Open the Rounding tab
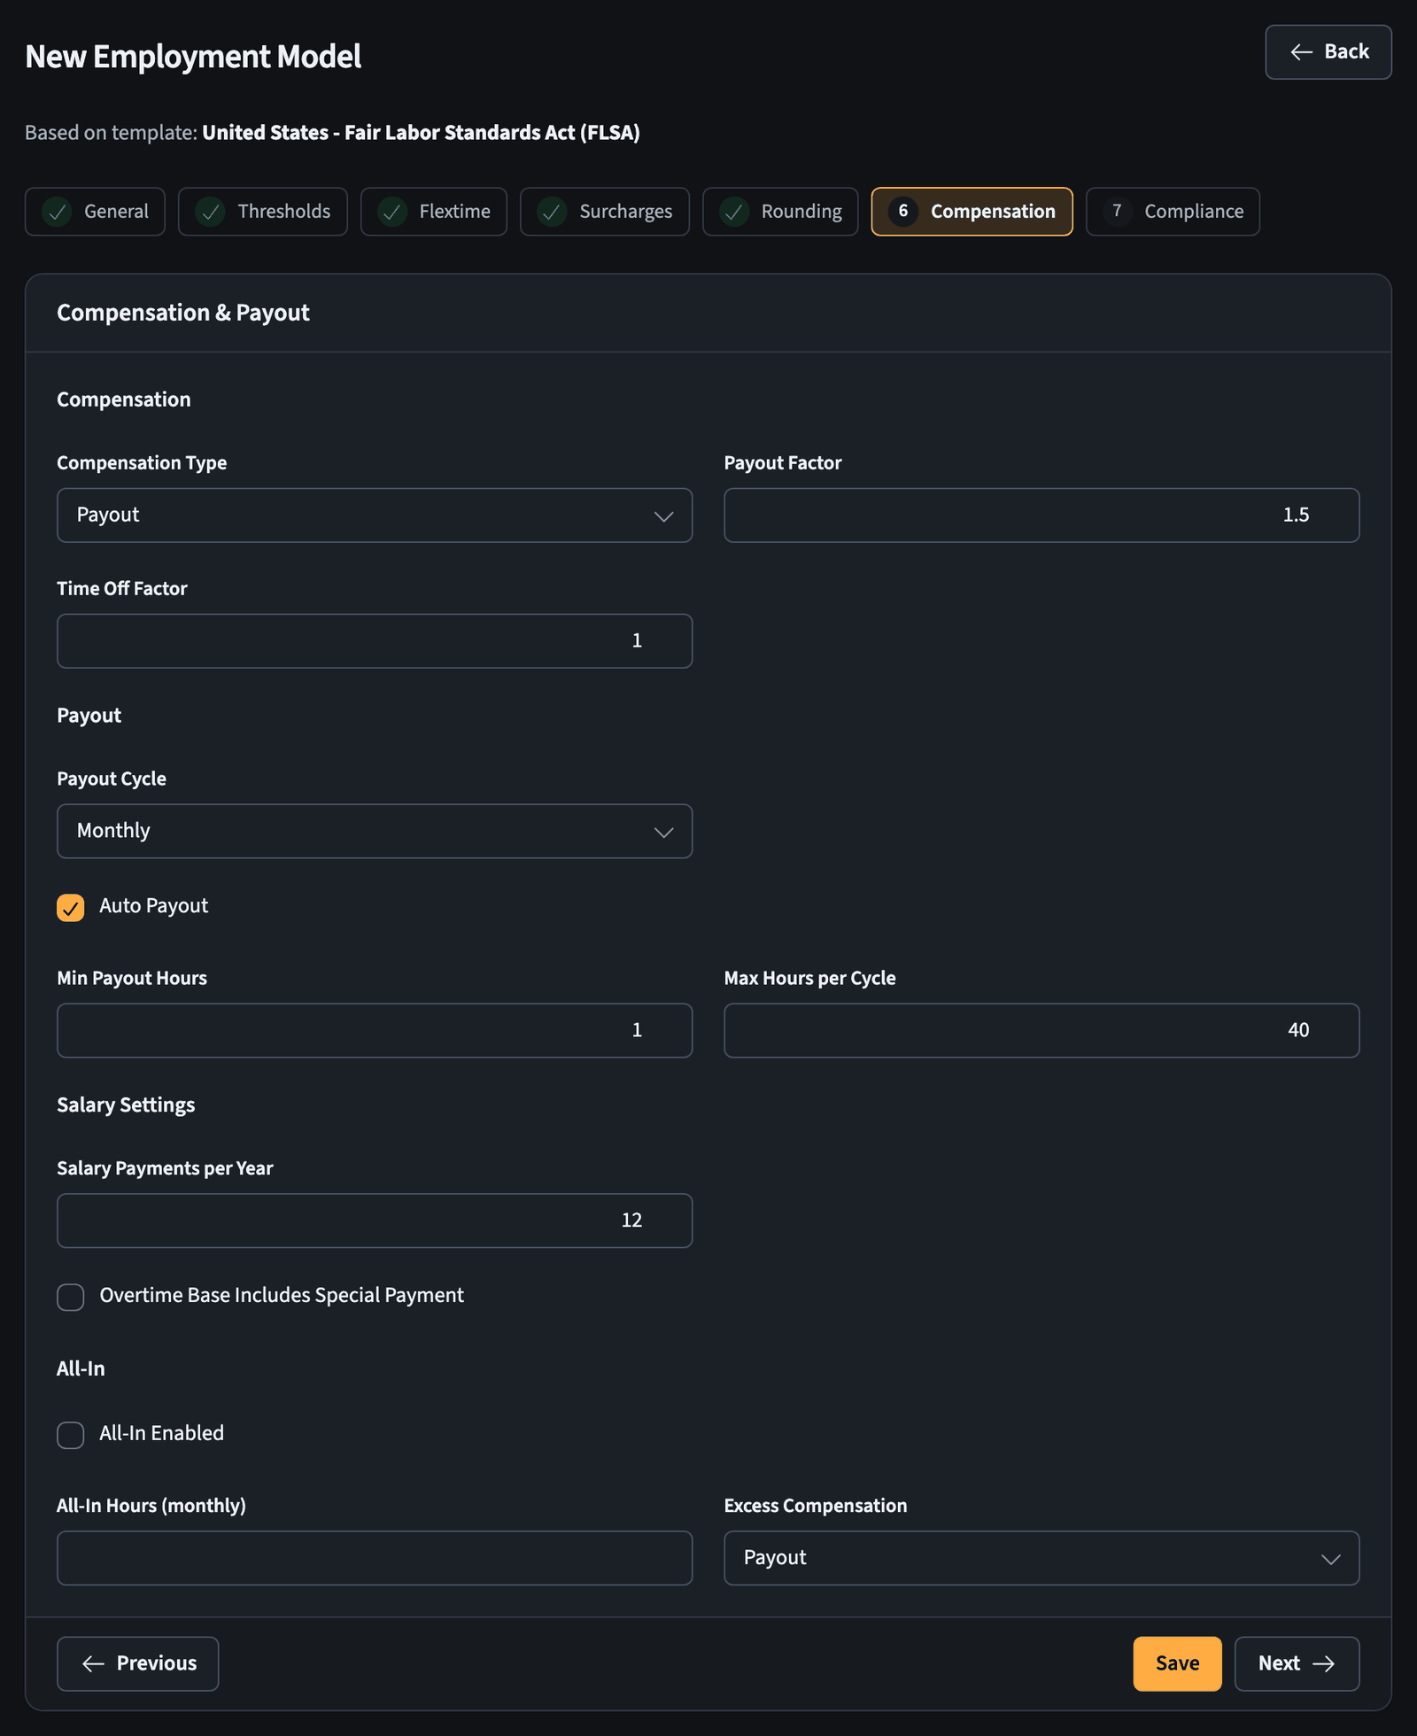The width and height of the screenshot is (1417, 1736). click(x=780, y=212)
